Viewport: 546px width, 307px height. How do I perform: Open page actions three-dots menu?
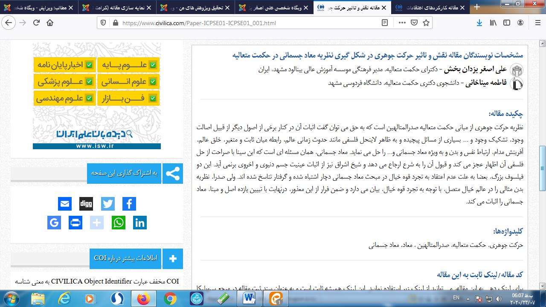(x=402, y=23)
